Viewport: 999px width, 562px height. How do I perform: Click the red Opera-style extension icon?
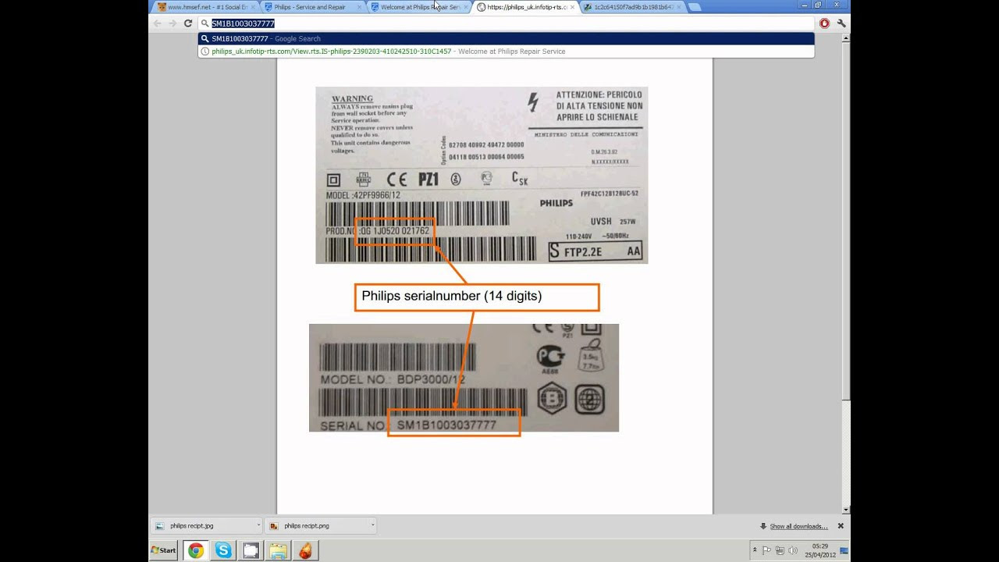824,23
